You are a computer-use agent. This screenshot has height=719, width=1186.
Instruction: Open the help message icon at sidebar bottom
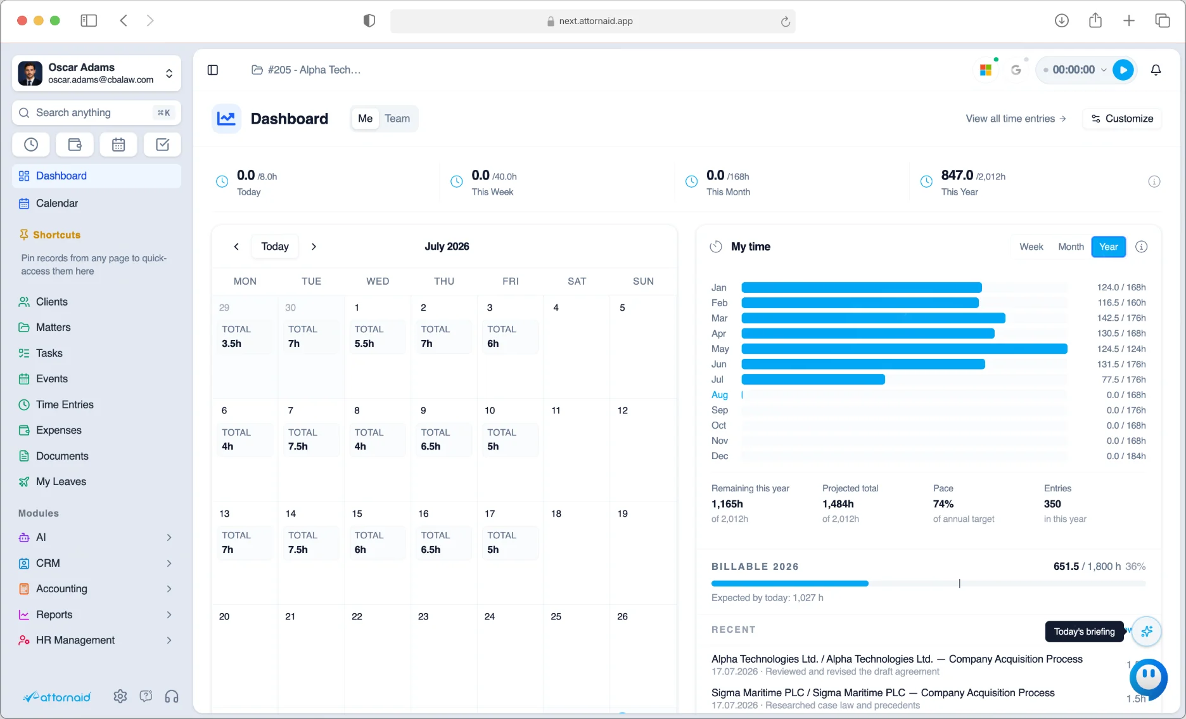146,697
